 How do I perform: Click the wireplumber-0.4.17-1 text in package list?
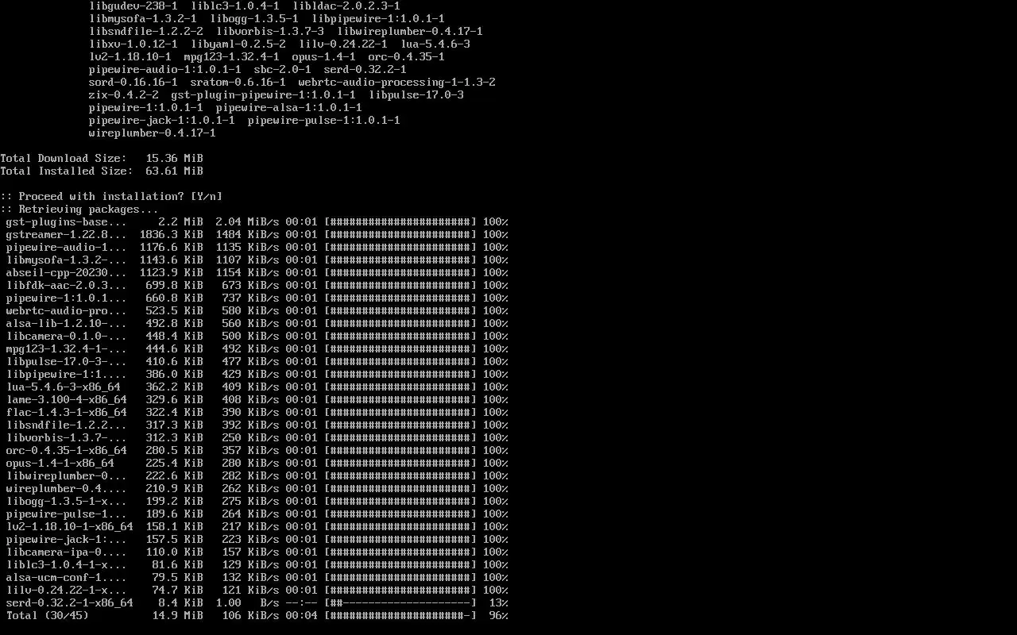coord(153,133)
